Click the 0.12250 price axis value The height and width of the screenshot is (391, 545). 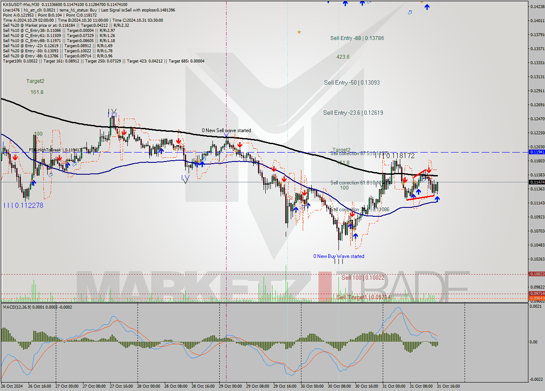tap(537, 133)
